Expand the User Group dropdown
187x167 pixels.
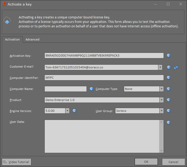coord(161,111)
